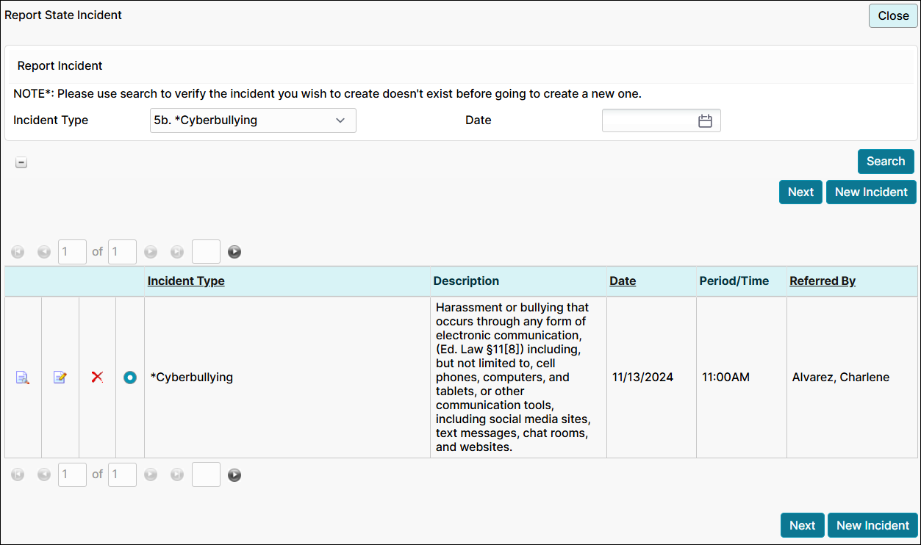Click the Harassment or bullying description text
Image resolution: width=921 pixels, height=545 pixels.
[515, 377]
